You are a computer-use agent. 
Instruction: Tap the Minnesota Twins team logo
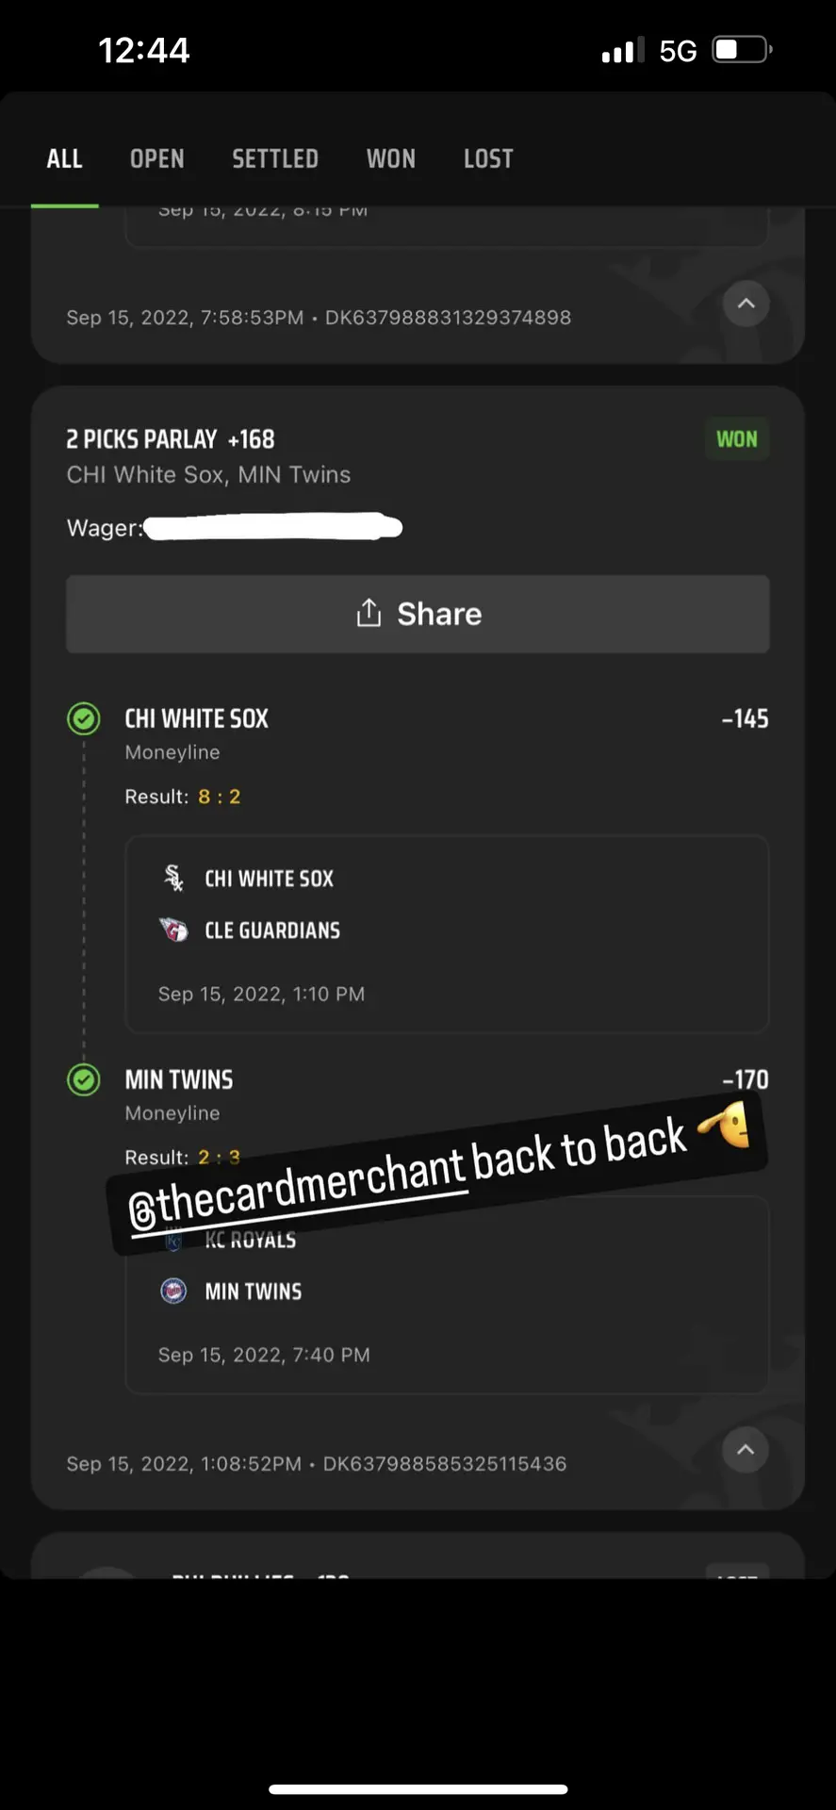pyautogui.click(x=173, y=1291)
